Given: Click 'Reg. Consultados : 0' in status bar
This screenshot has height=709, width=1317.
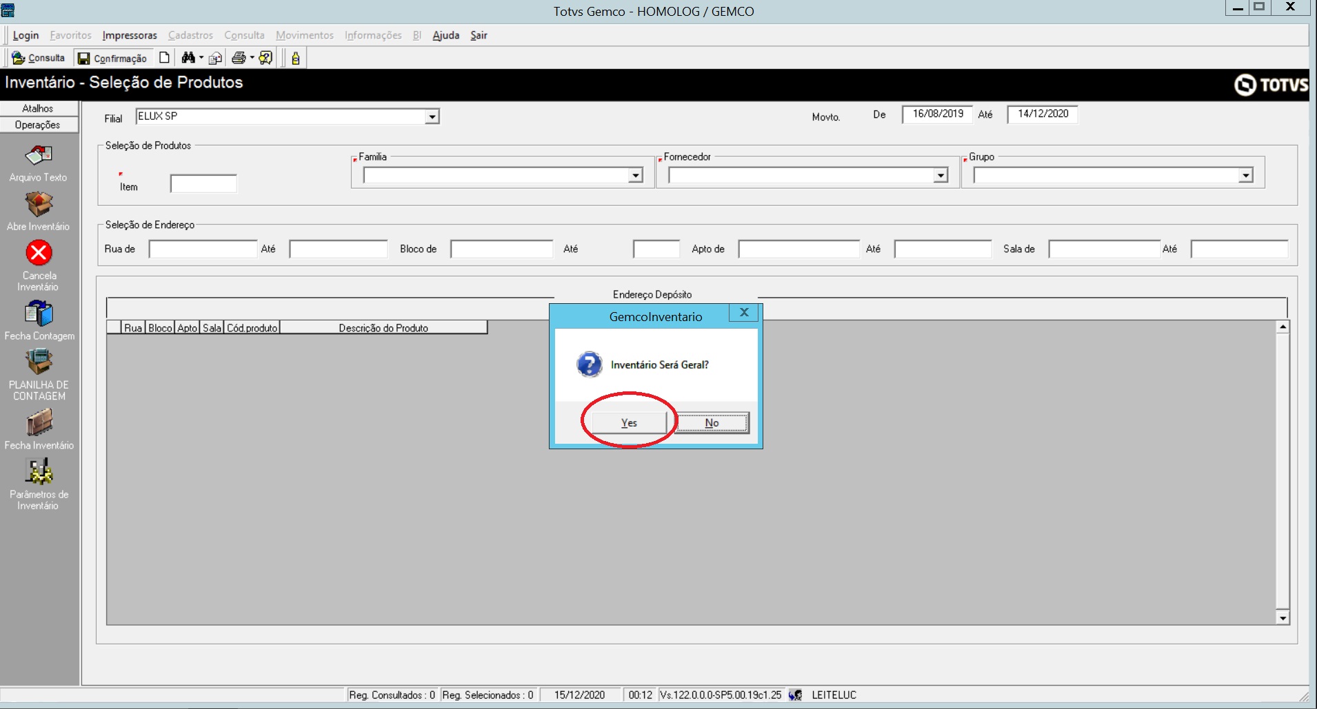Looking at the screenshot, I should (x=392, y=695).
